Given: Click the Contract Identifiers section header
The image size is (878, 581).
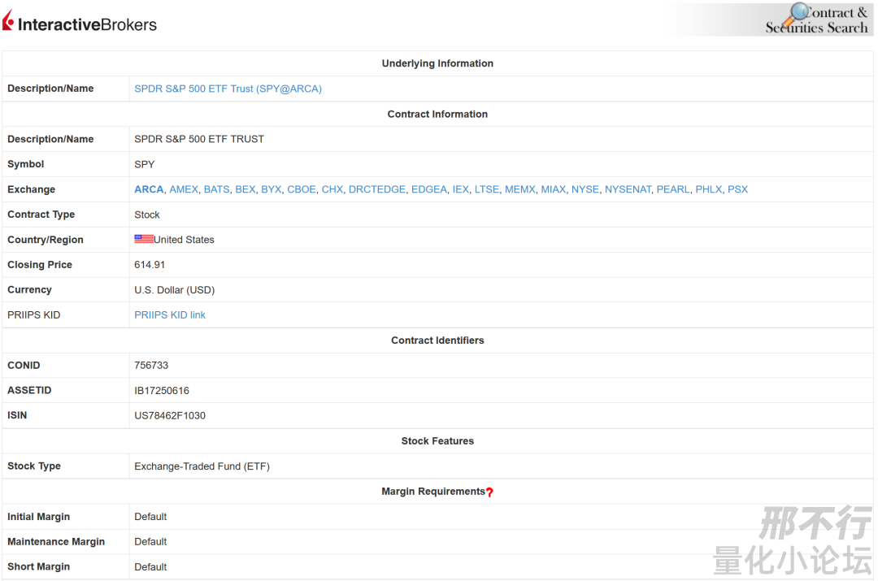Looking at the screenshot, I should [437, 340].
